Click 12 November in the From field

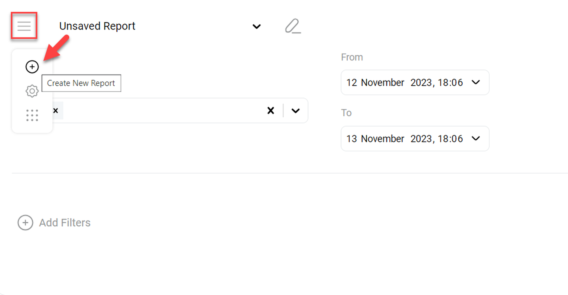tap(375, 83)
